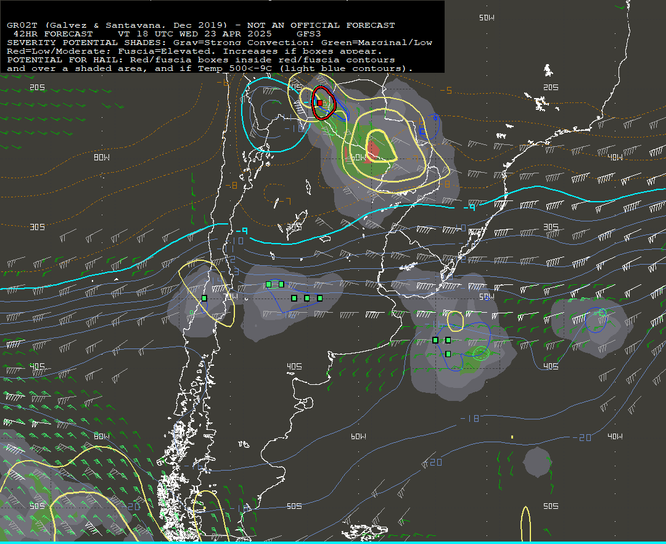Click the GR02T (Galvez & Santavana) title text
This screenshot has width=666, height=544.
tap(117, 25)
